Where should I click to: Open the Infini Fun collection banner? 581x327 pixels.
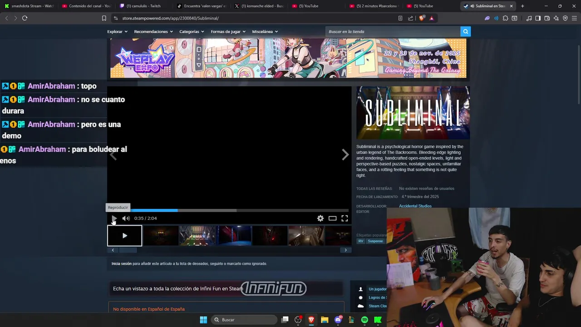coord(226,288)
